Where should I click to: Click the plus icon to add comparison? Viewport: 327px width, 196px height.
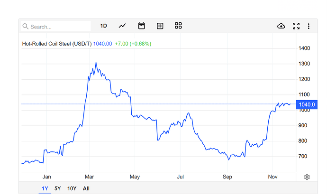click(160, 26)
